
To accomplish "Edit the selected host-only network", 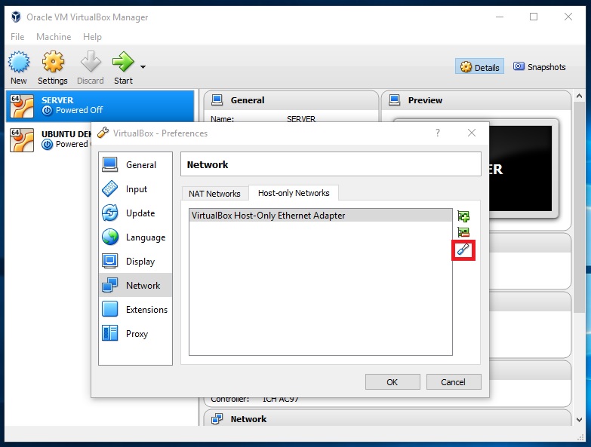I will click(463, 250).
